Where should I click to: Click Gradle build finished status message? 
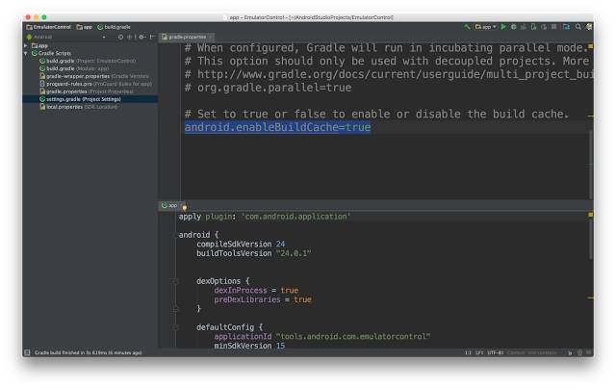pos(88,352)
